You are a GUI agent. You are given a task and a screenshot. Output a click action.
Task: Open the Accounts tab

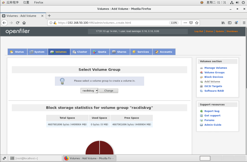click(164, 52)
